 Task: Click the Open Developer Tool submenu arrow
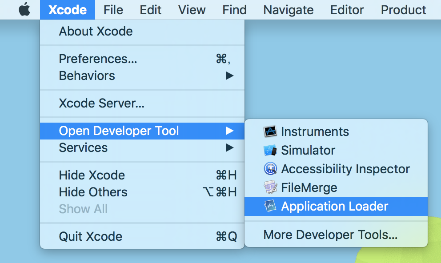(229, 131)
